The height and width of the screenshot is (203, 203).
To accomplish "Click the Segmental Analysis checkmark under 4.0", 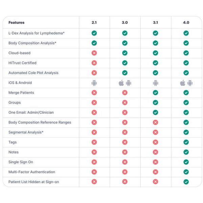I will click(x=186, y=132).
